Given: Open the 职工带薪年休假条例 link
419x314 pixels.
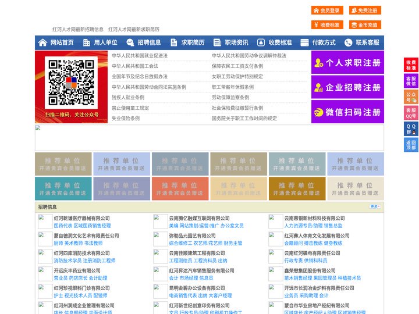Looking at the screenshot, I should (x=233, y=87).
